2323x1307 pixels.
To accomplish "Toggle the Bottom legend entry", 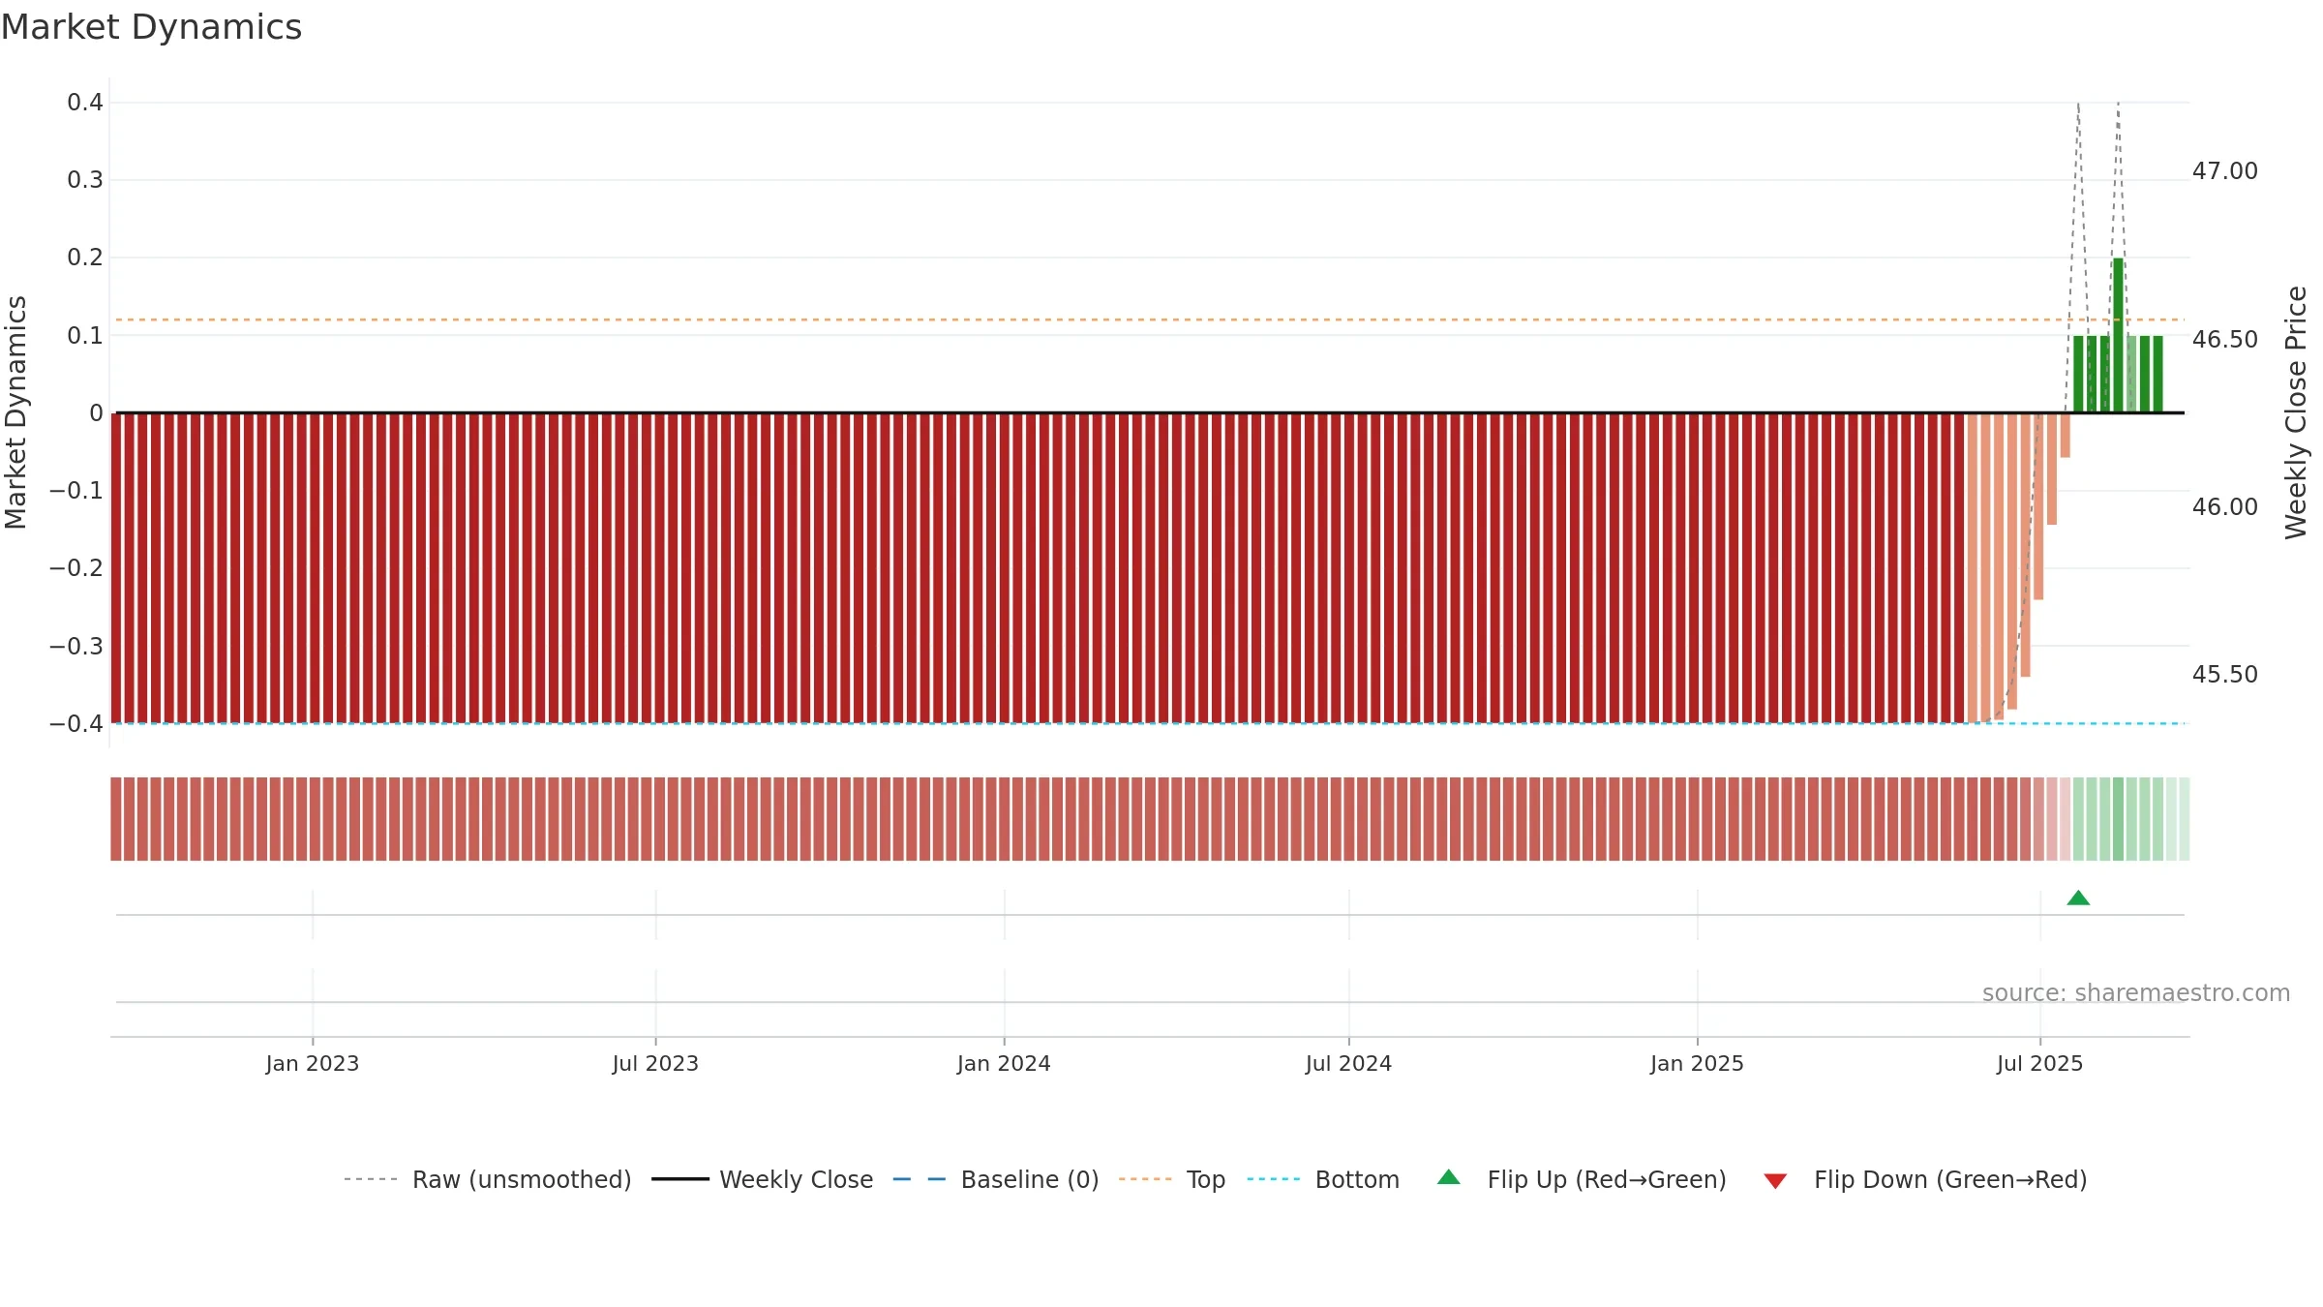I will [1323, 1179].
